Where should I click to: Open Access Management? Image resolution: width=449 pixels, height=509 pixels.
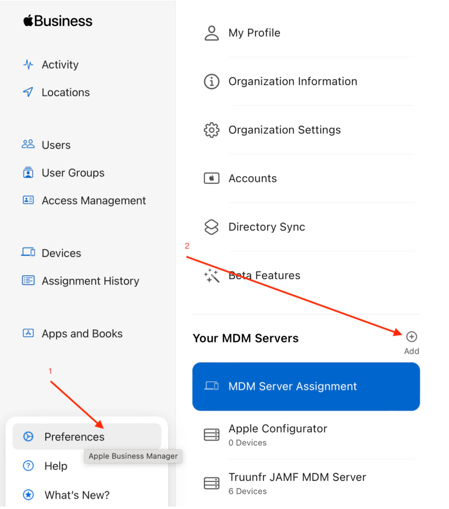tap(94, 201)
